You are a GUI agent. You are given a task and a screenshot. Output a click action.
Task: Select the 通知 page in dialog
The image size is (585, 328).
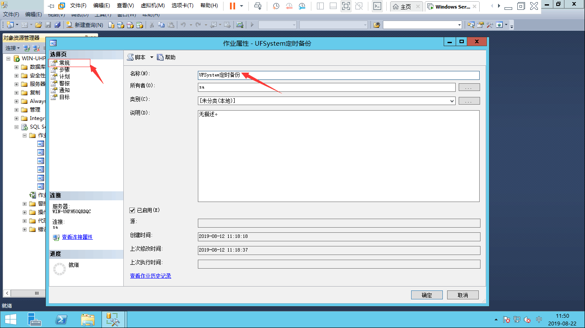(64, 90)
